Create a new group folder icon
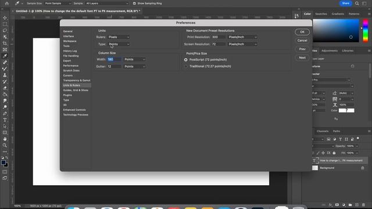The height and width of the screenshot is (209, 372). [x=350, y=205]
